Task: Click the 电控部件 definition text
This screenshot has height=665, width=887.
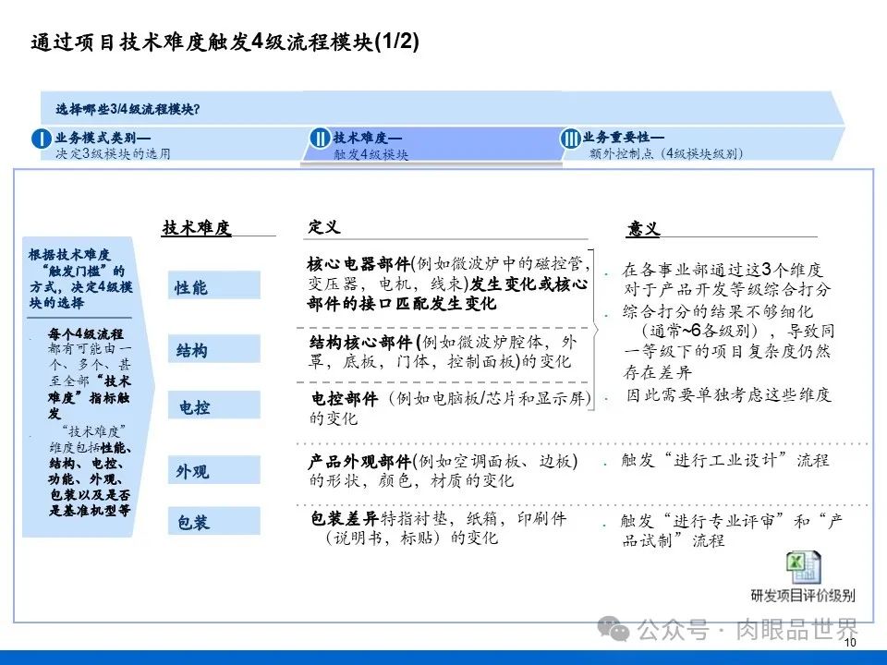Action: tap(450, 408)
